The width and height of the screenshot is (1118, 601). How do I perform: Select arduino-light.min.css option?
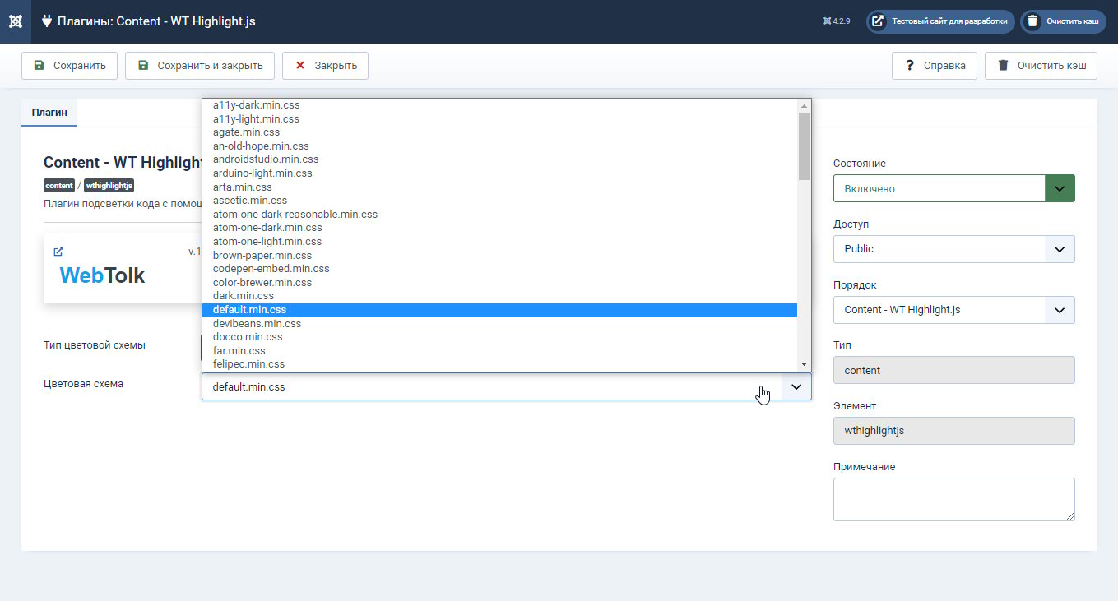tap(499, 173)
